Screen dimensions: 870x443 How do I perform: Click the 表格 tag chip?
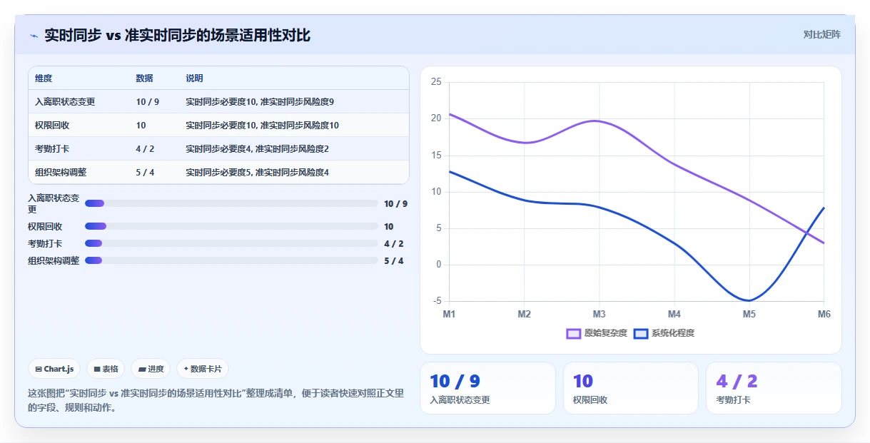click(x=106, y=369)
